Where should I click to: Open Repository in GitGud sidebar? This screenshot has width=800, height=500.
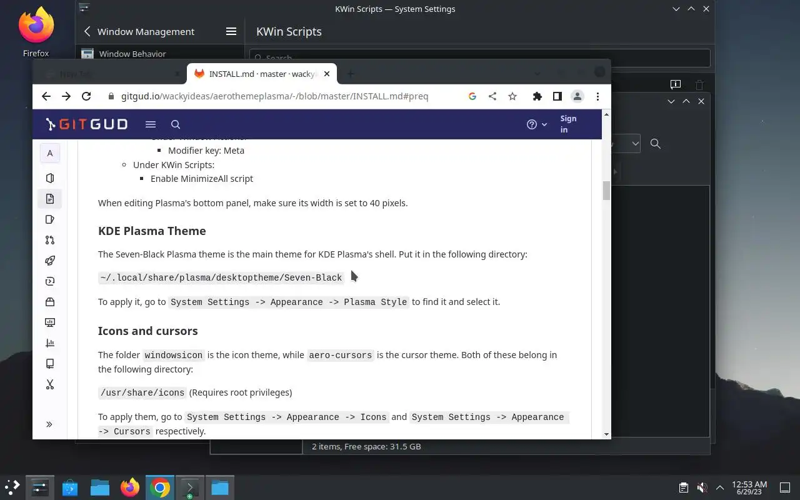coord(50,199)
